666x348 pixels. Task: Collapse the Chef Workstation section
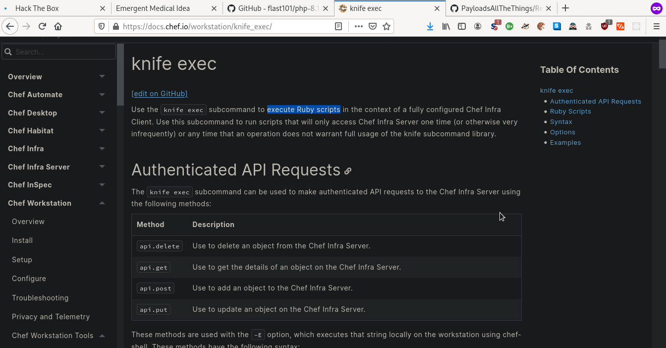coord(102,203)
